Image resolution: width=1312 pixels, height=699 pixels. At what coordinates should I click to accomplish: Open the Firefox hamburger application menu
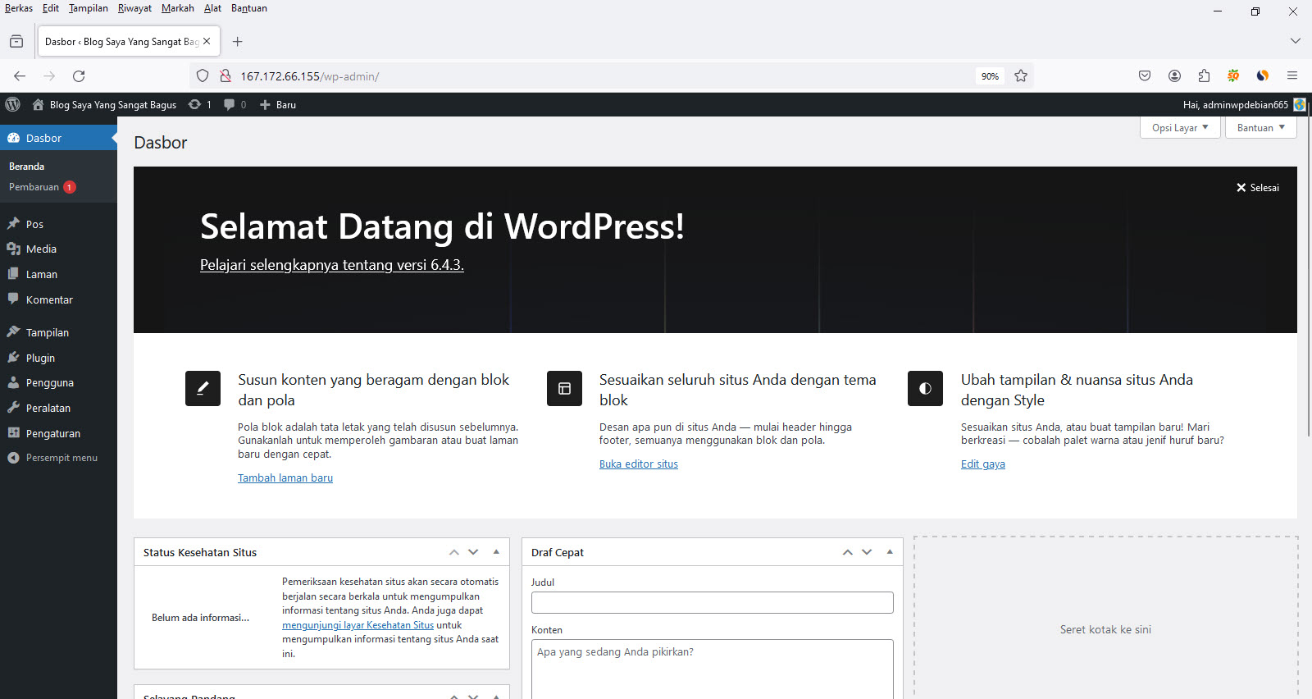click(x=1292, y=76)
